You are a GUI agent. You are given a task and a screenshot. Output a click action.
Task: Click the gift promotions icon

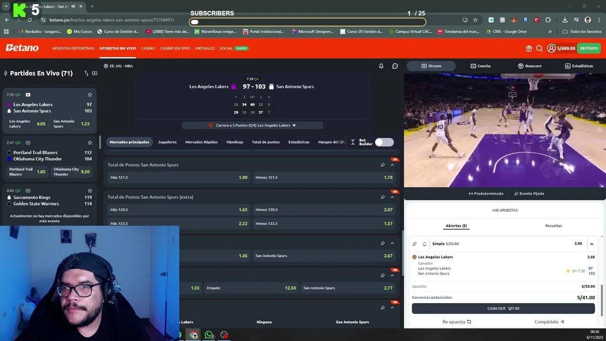coord(529,48)
